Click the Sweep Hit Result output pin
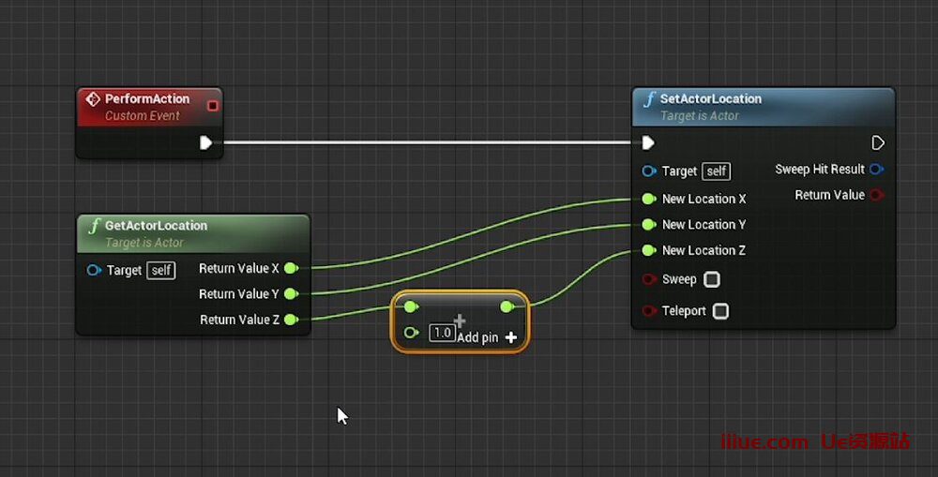 click(x=876, y=170)
